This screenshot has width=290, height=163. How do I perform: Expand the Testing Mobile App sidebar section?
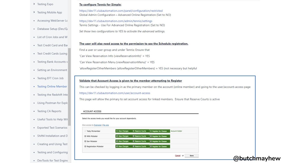pyautogui.click(x=34, y=12)
